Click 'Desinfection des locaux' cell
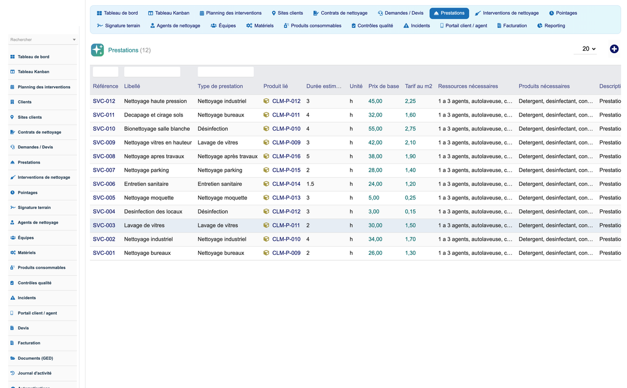627x388 pixels. 154,211
